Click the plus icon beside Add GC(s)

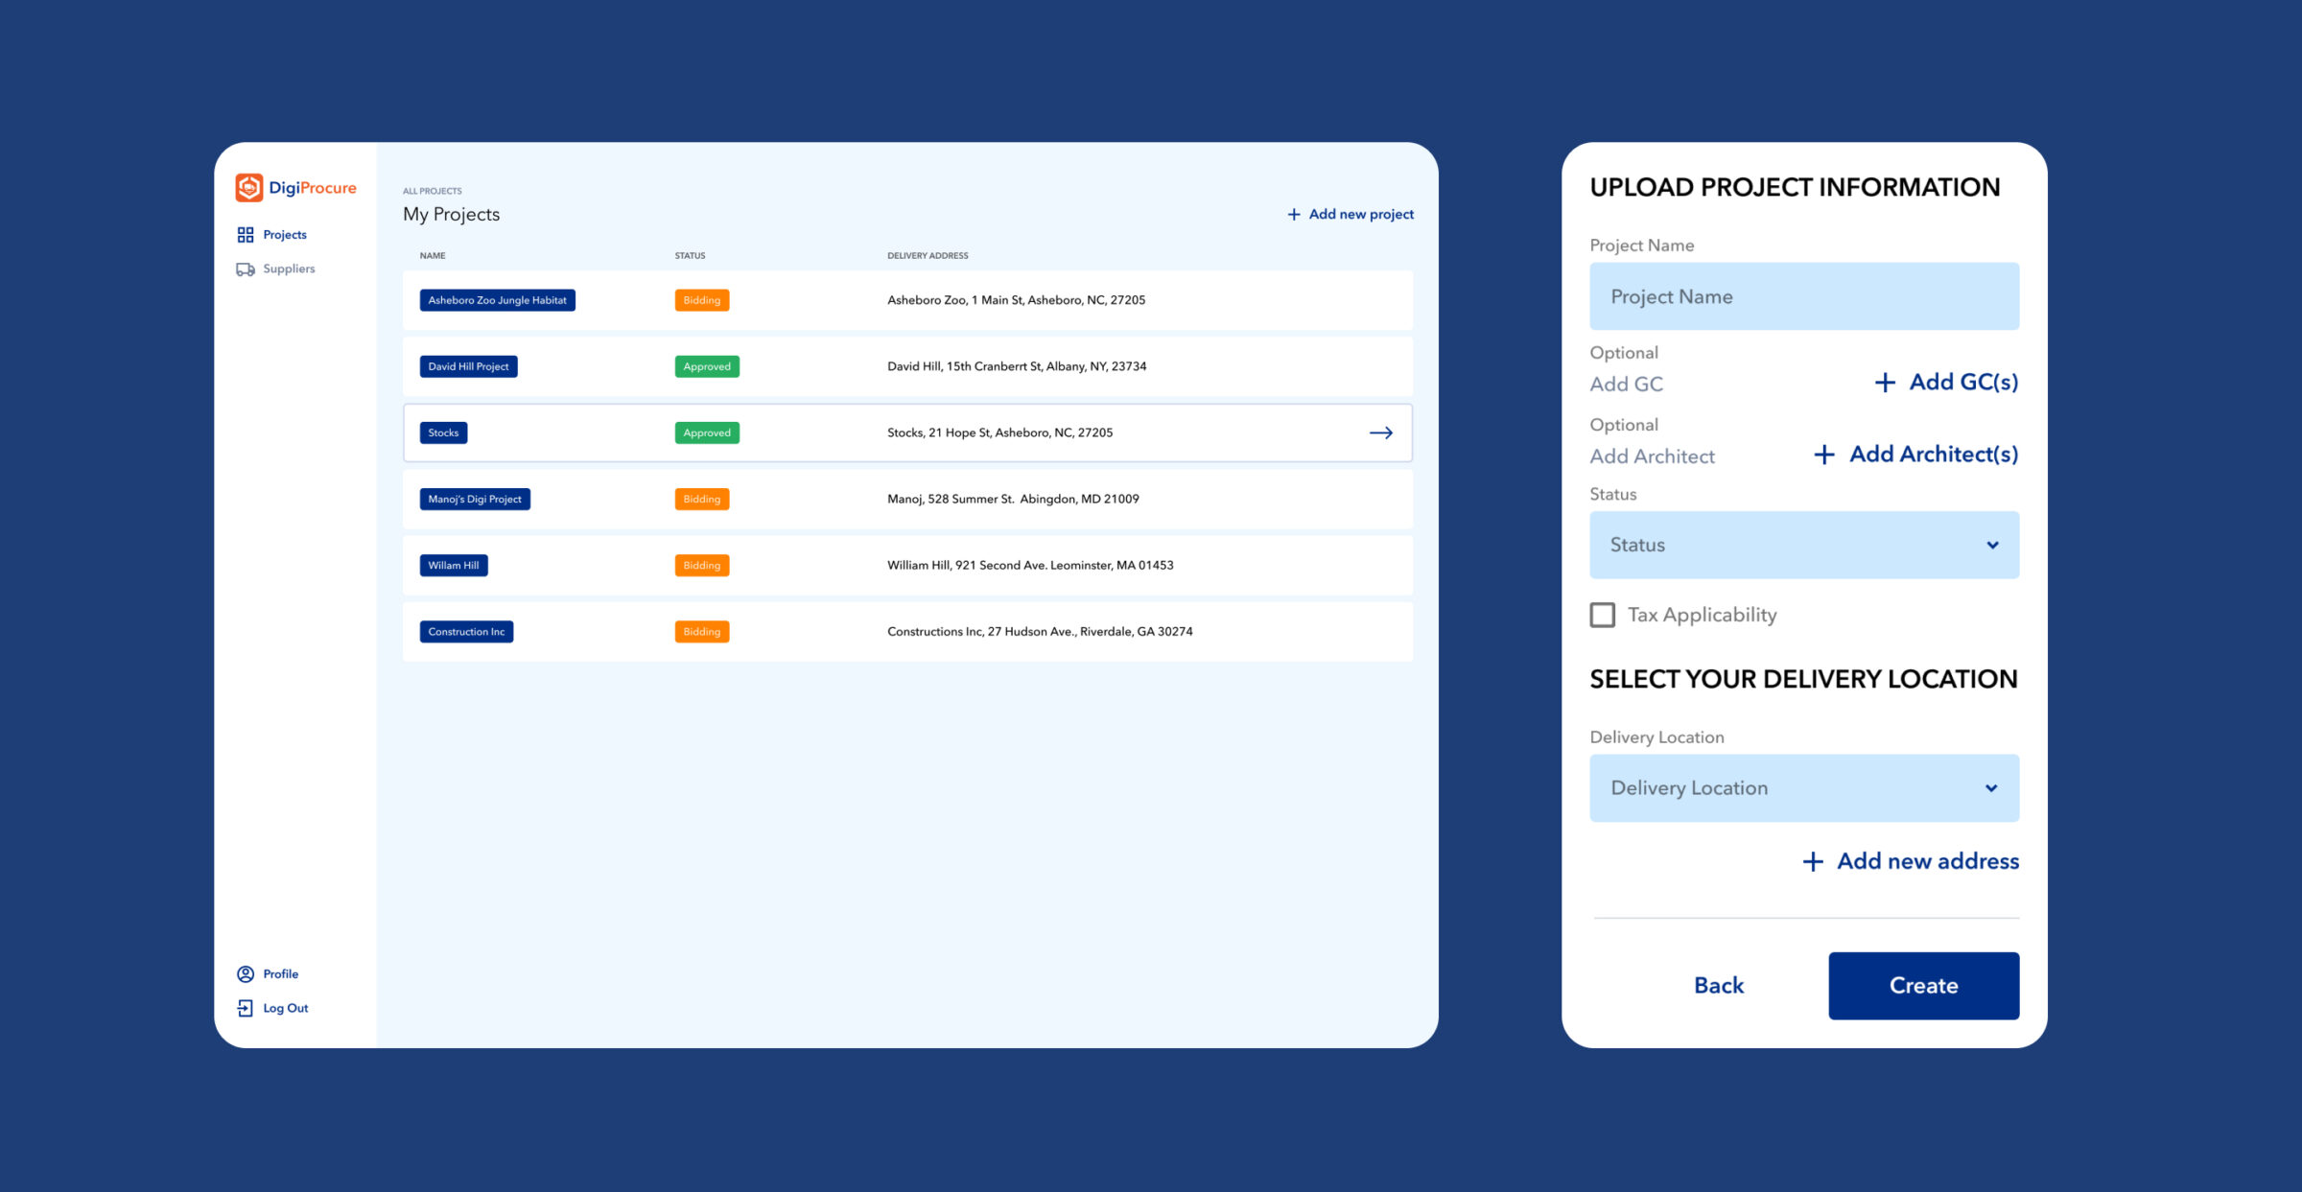click(1885, 384)
